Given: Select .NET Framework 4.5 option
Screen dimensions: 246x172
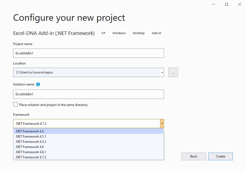Looking at the screenshot, I should [89, 131].
